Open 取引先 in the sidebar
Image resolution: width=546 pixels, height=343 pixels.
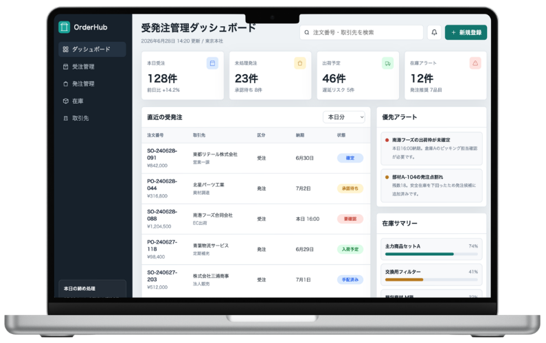92,118
